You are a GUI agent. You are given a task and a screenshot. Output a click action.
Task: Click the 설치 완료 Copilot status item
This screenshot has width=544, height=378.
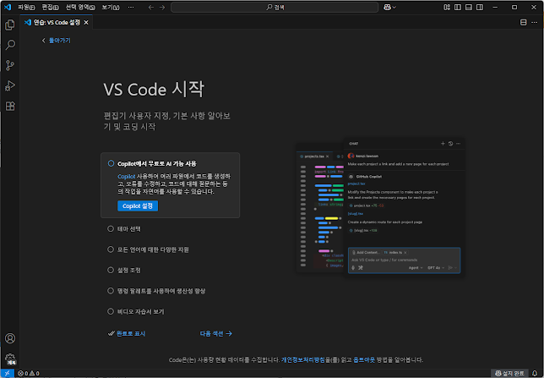click(x=509, y=374)
